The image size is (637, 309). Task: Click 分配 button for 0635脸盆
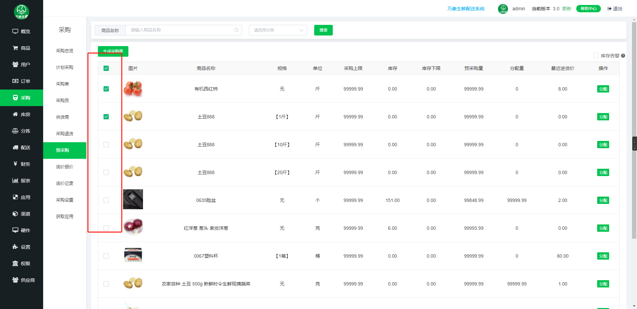pos(603,200)
